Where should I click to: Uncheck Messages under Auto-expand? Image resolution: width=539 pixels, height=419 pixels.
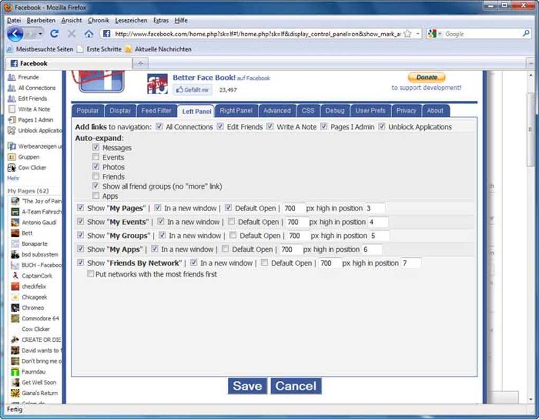coord(96,148)
